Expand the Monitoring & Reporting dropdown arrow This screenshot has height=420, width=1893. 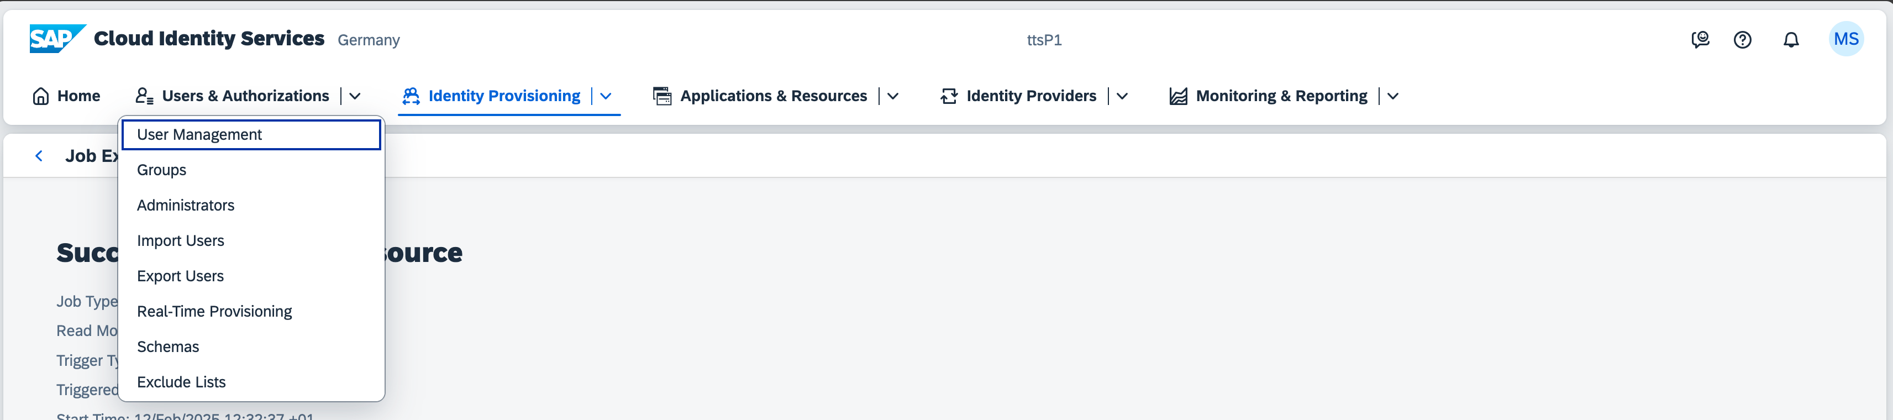coord(1392,96)
